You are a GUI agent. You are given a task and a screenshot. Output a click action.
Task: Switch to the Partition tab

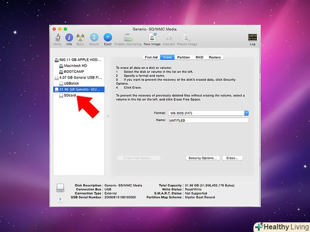click(x=184, y=57)
